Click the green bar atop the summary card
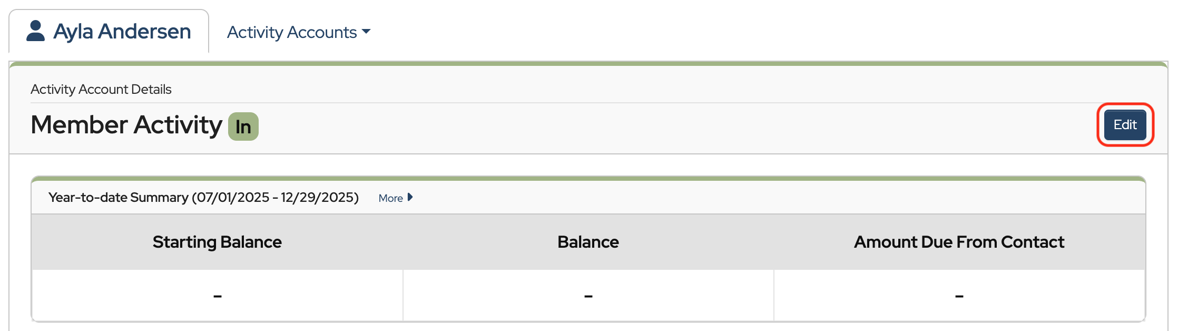The height and width of the screenshot is (331, 1178). [x=588, y=179]
